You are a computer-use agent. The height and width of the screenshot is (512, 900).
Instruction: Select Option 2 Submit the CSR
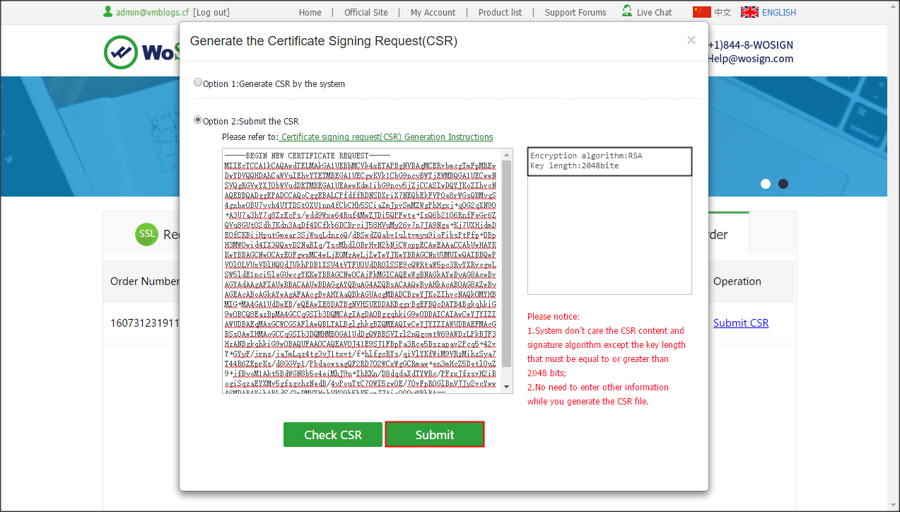click(198, 120)
